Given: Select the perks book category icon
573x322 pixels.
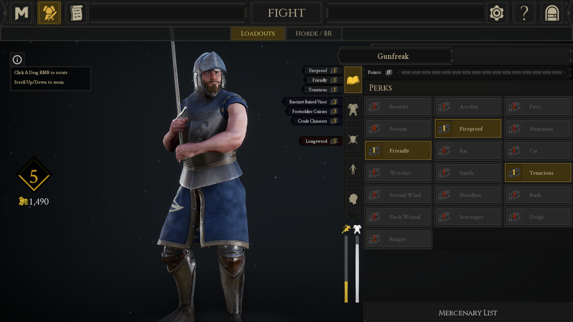Looking at the screenshot, I should [x=353, y=80].
